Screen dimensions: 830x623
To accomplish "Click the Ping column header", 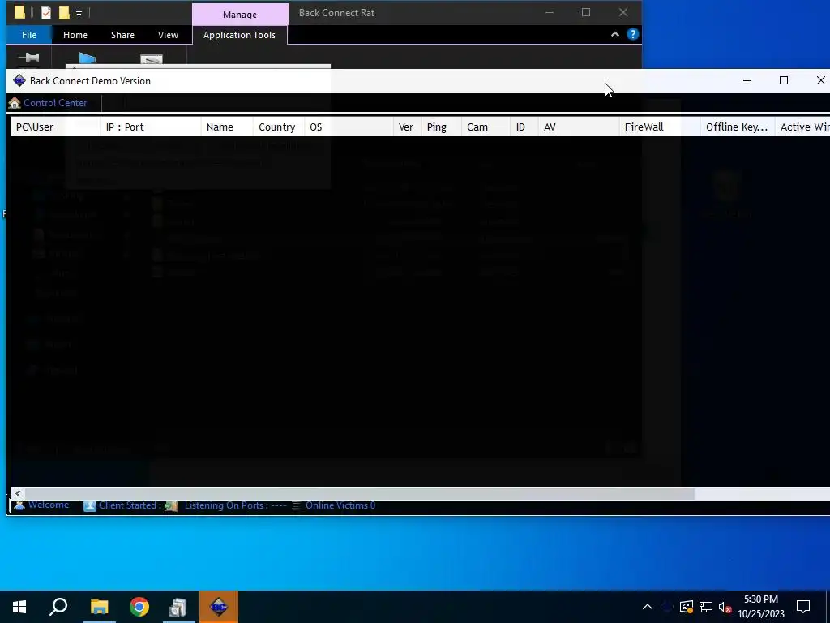I will tap(441, 127).
